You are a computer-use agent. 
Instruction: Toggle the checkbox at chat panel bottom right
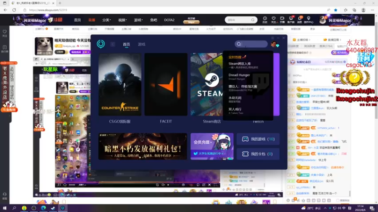point(337,200)
